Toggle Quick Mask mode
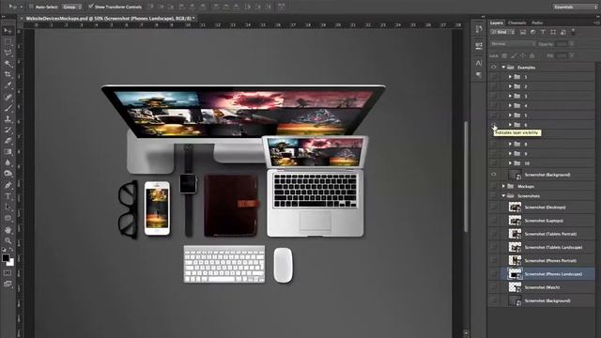This screenshot has width=601, height=338. (8, 273)
